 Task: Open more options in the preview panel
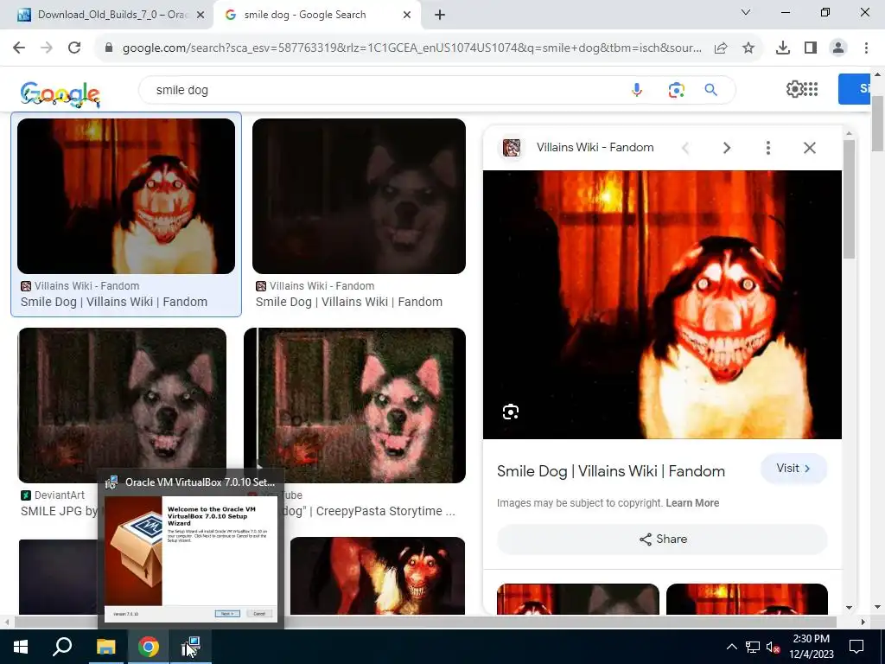click(x=768, y=148)
